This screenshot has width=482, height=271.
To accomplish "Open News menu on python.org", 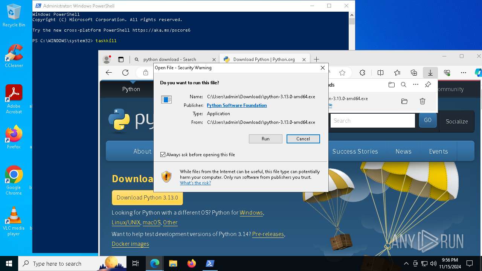I will click(x=403, y=151).
